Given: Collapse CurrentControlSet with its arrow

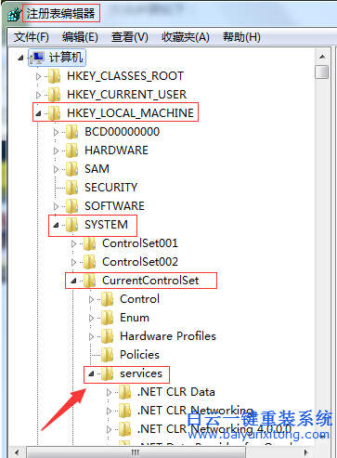Looking at the screenshot, I should 73,281.
